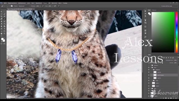This screenshot has height=101, width=179.
Task: Toggle visibility of the bottom-most layer
Action: 149,96
